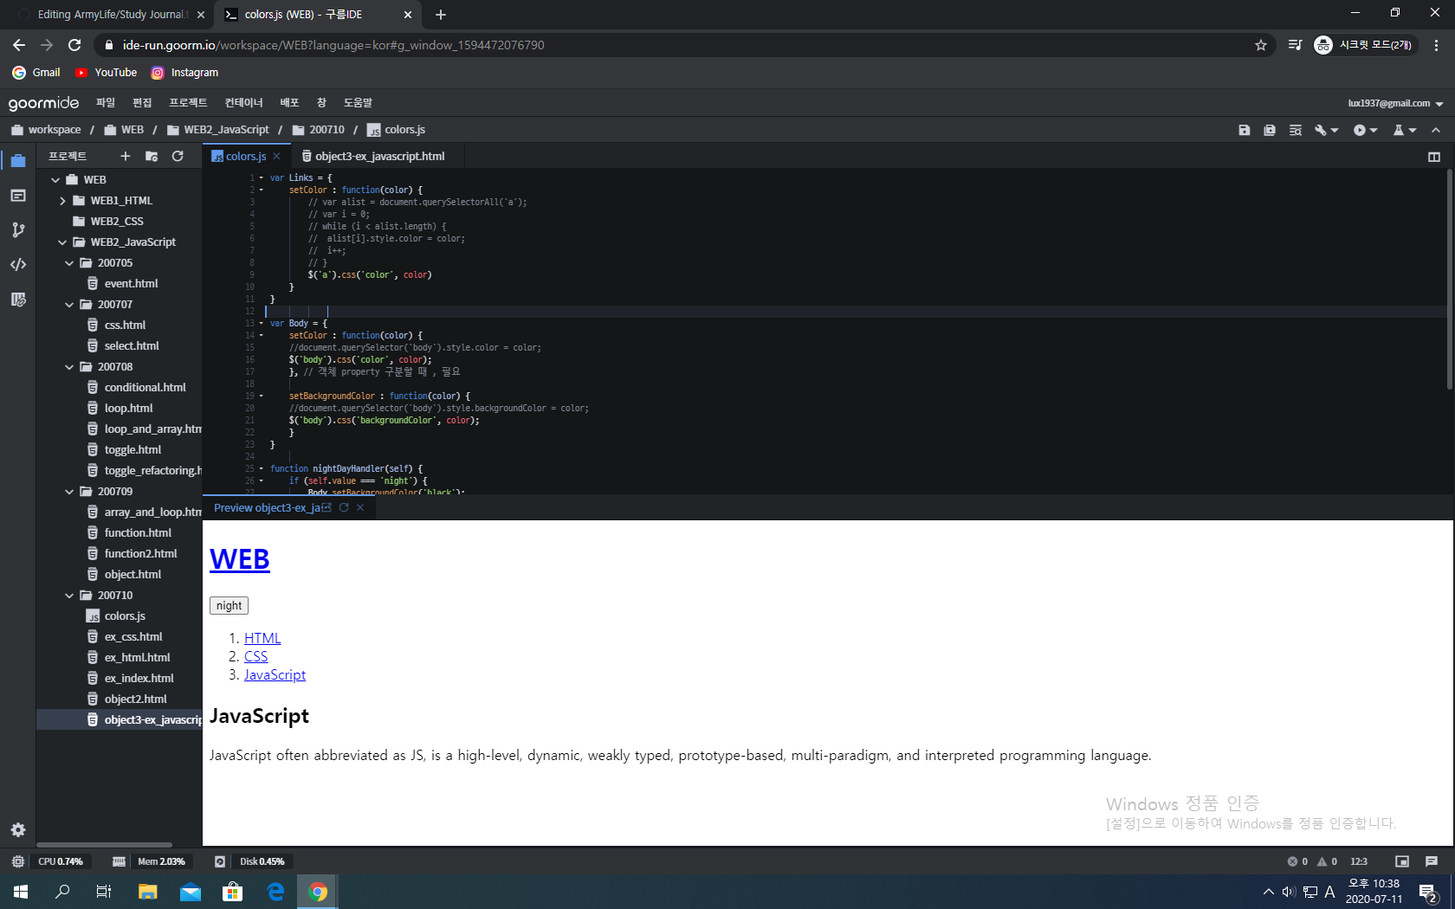Open the chat icon in status bar
The image size is (1455, 909).
tap(1432, 861)
